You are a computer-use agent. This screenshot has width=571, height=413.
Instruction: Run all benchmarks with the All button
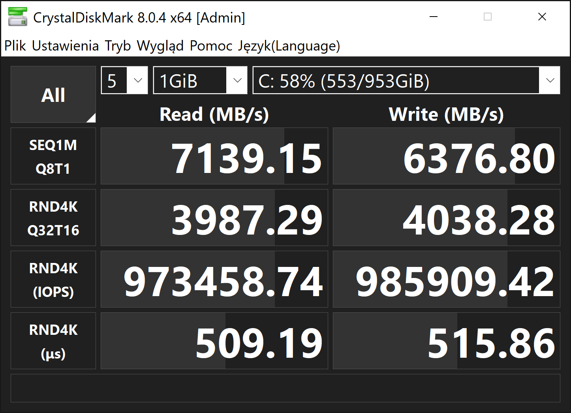tap(53, 95)
